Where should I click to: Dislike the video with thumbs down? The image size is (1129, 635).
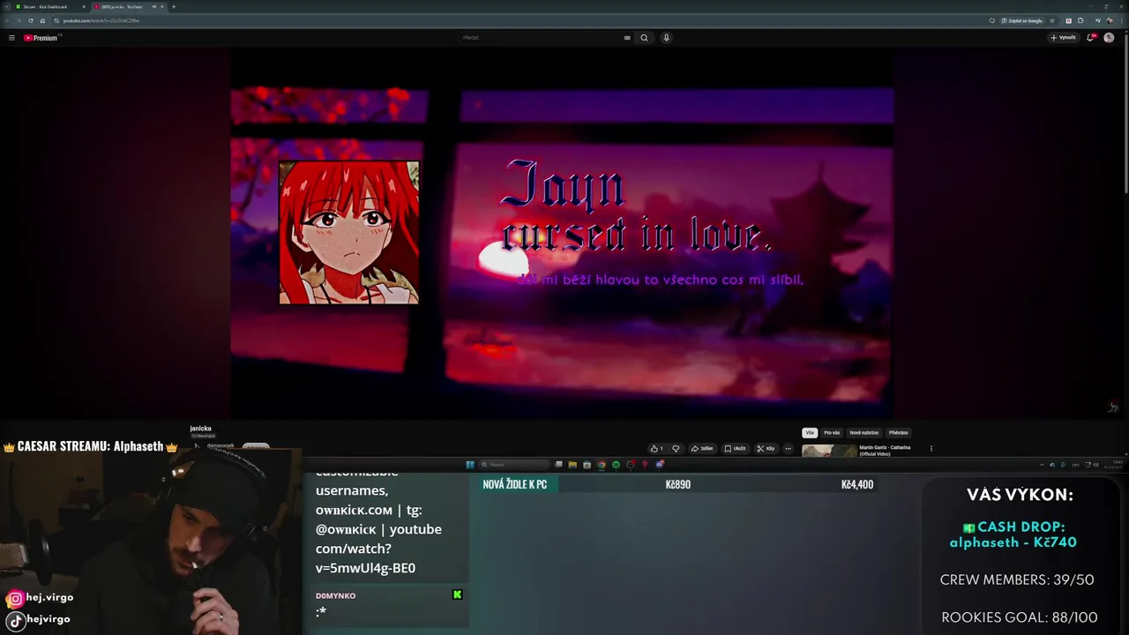click(676, 448)
